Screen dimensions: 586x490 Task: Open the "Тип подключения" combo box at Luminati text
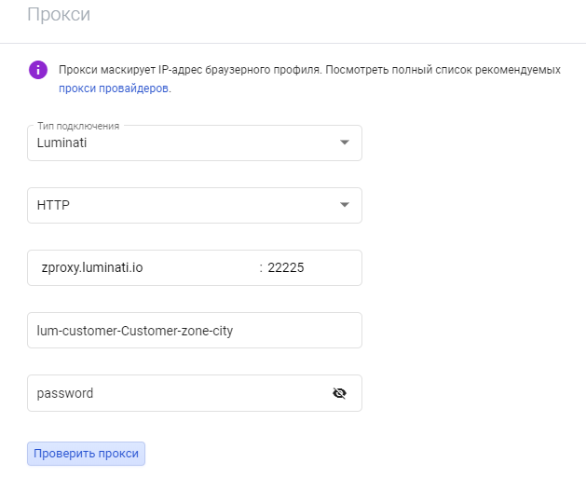pos(61,143)
